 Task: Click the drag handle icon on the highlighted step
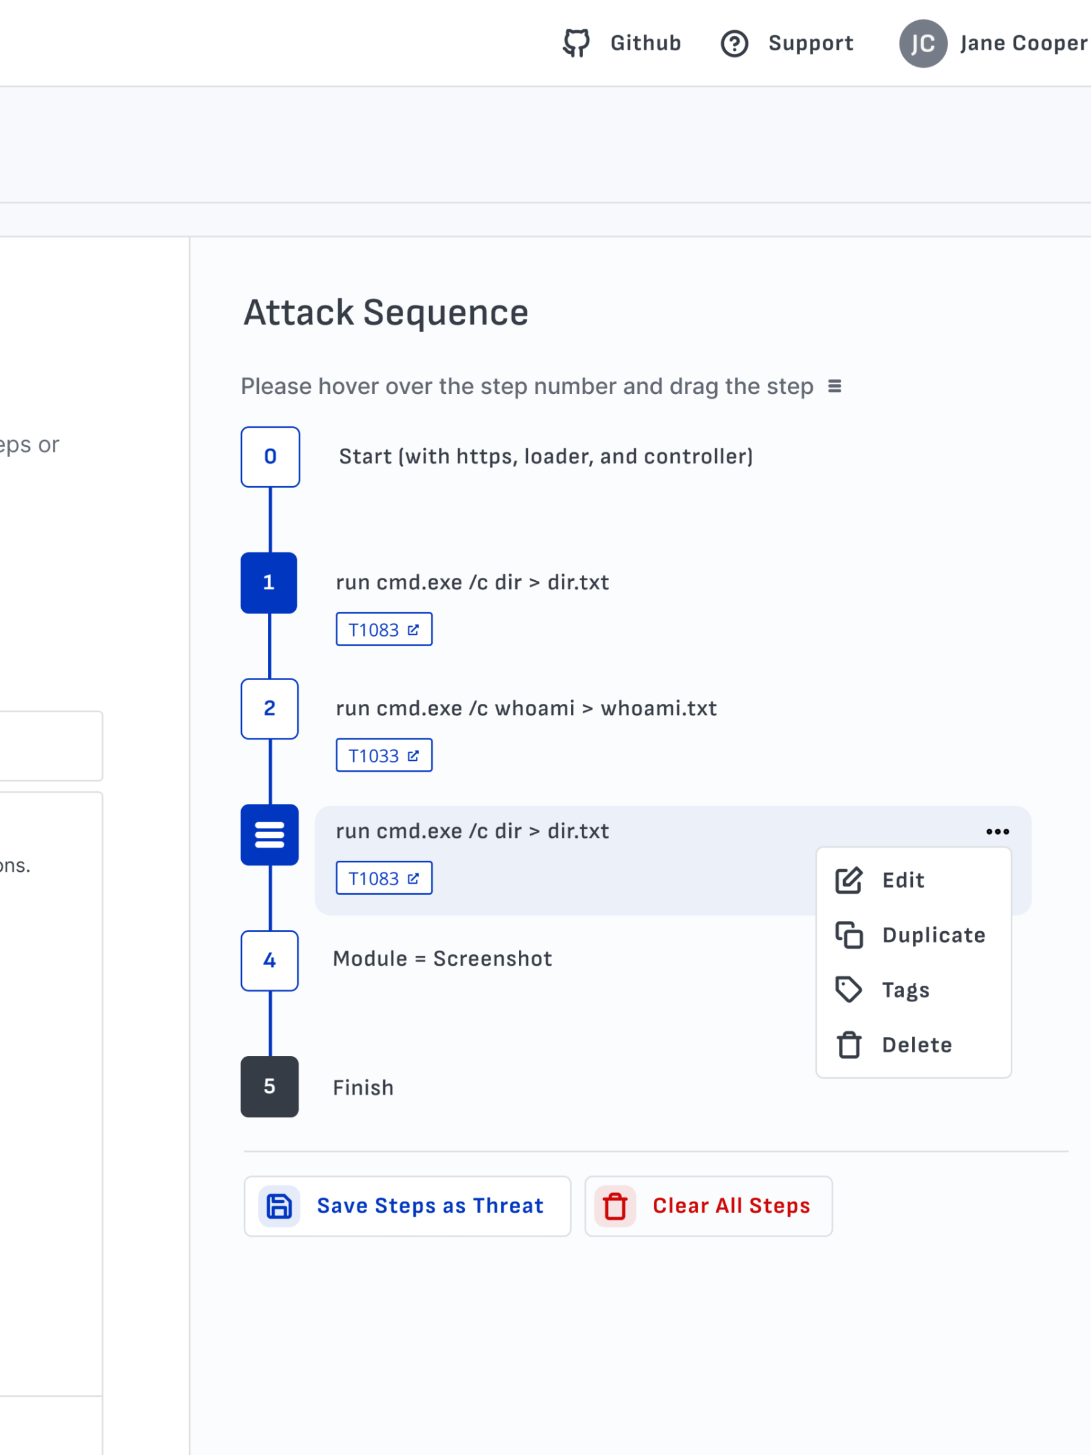click(x=270, y=834)
